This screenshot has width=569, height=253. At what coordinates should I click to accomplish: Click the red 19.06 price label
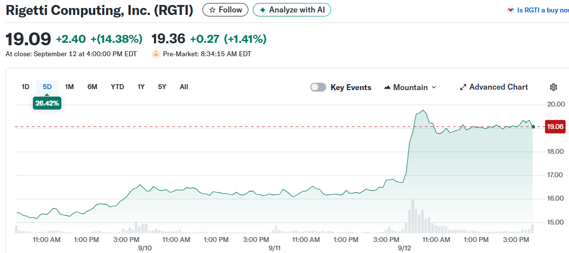tap(555, 126)
